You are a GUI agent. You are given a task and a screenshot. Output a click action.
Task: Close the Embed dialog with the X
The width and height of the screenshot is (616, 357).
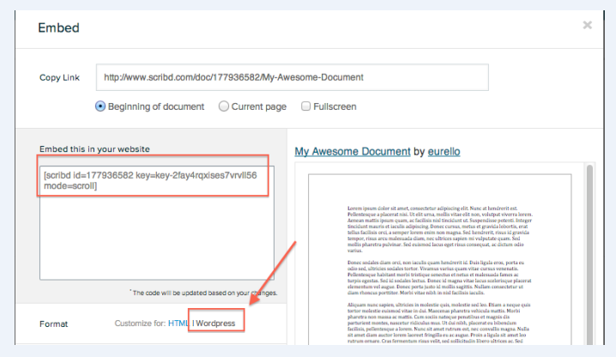click(x=588, y=25)
